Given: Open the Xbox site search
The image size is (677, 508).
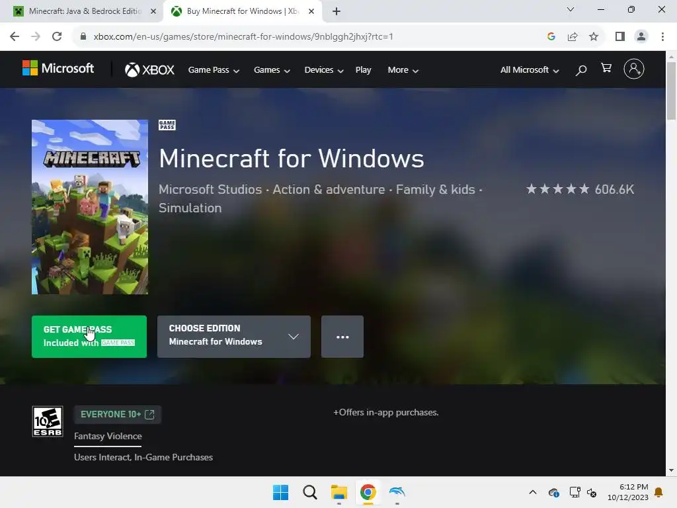Looking at the screenshot, I should [x=581, y=69].
